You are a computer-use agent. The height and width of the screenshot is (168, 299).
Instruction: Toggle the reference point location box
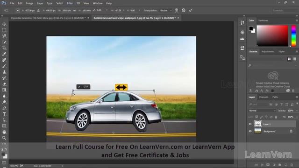coord(18,10)
